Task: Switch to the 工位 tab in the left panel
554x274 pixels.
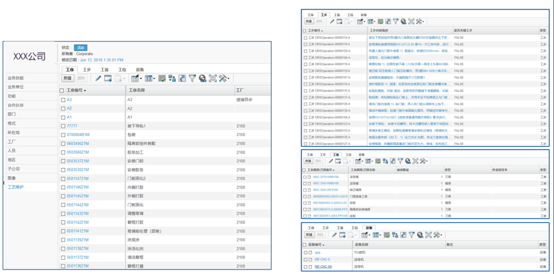Action: click(x=122, y=70)
